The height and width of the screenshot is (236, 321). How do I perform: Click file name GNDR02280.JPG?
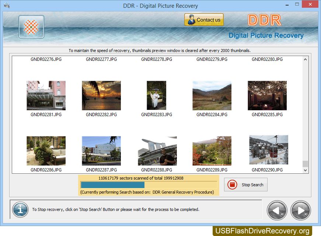point(267,59)
